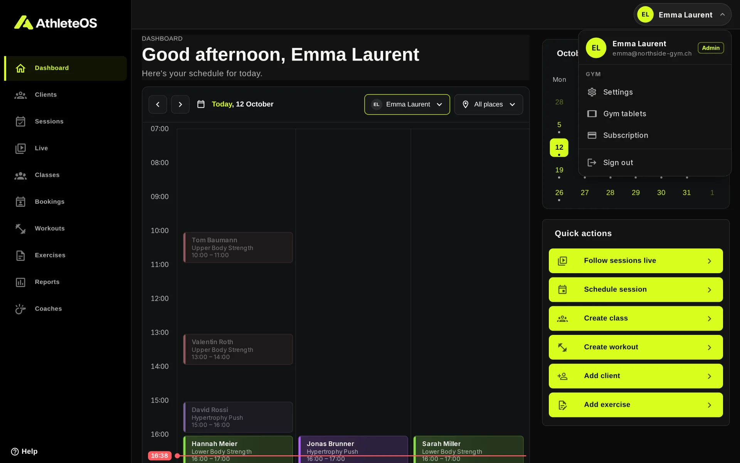Click the Clients people icon

(x=20, y=95)
